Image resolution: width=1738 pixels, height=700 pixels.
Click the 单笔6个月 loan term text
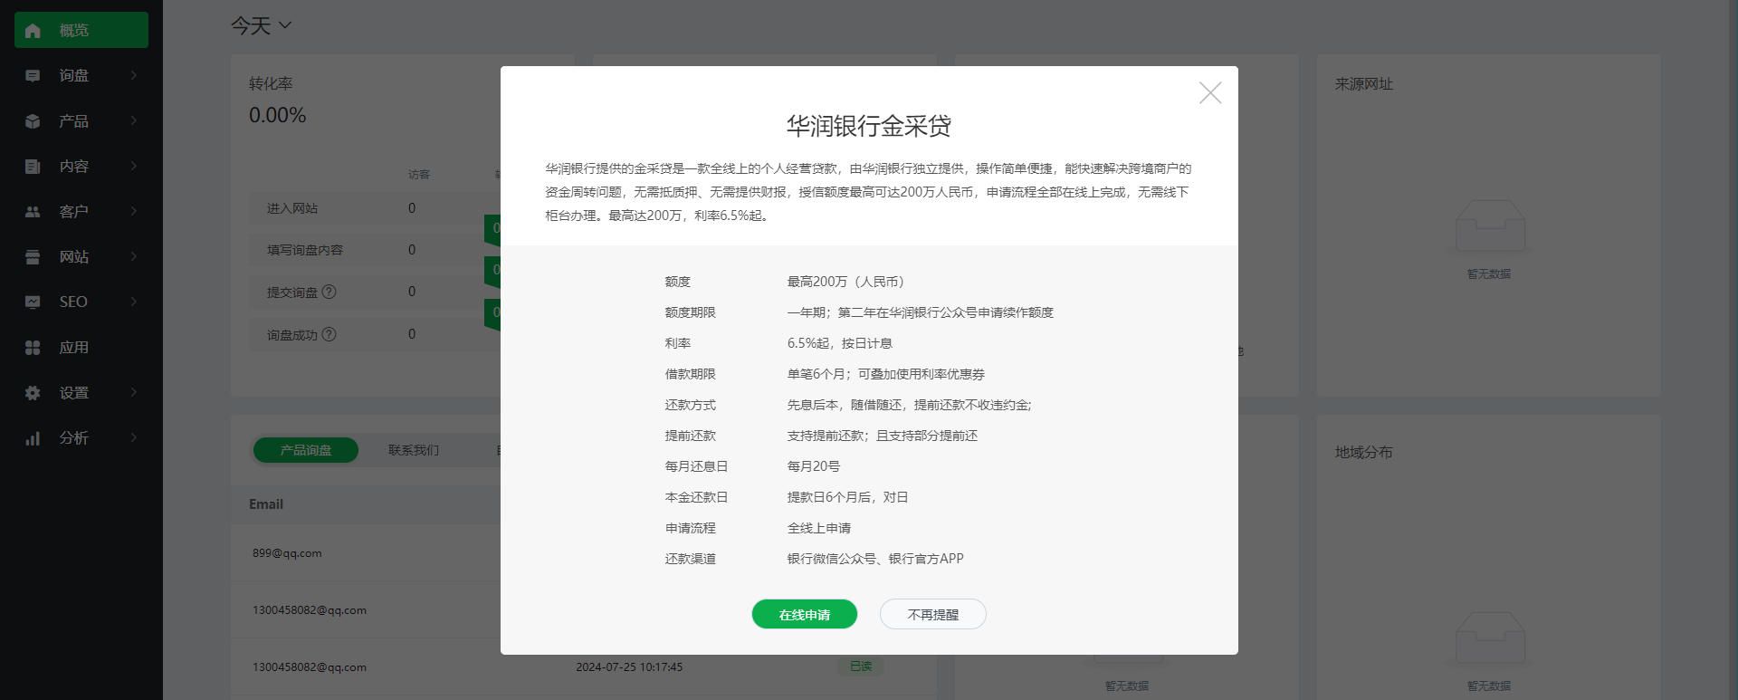click(x=816, y=374)
